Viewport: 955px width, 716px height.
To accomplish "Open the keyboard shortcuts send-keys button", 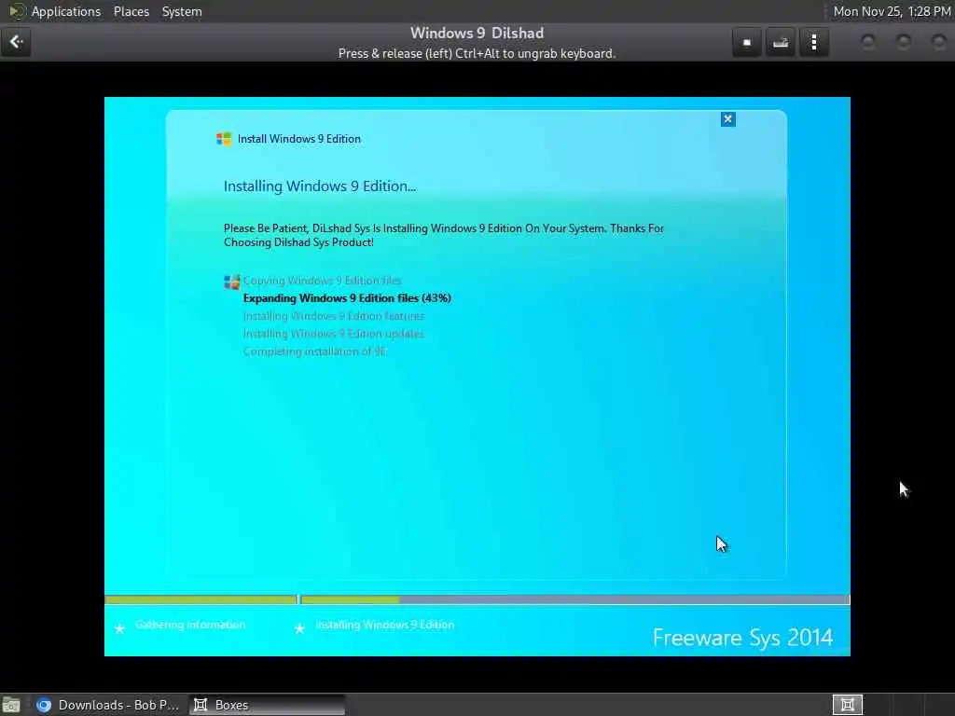I will click(781, 42).
